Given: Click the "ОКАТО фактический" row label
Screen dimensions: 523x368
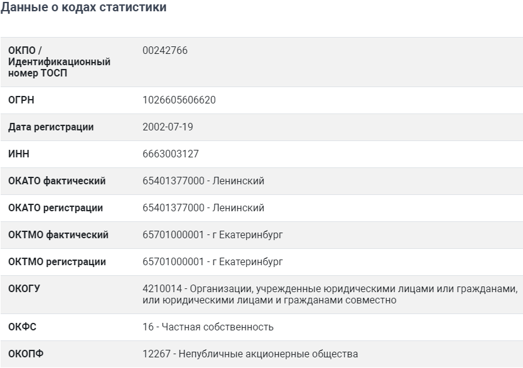Looking at the screenshot, I should point(57,181).
